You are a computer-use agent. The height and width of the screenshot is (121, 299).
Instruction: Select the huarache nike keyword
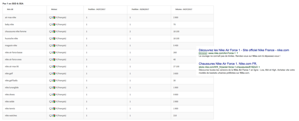pyautogui.click(x=11, y=38)
